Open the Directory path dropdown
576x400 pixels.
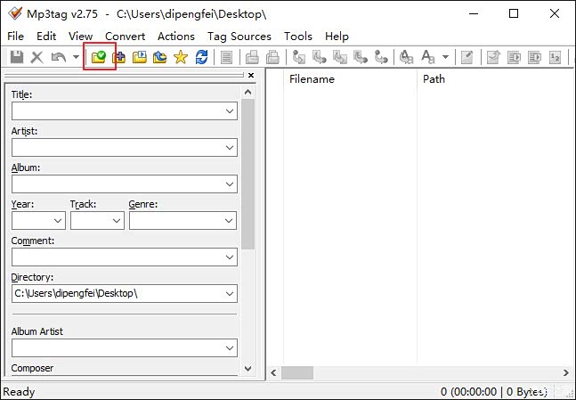(x=230, y=293)
